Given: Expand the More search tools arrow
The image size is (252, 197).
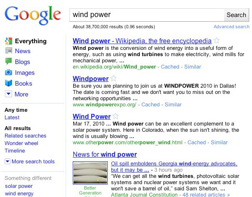Looking at the screenshot, I should 7,161.
